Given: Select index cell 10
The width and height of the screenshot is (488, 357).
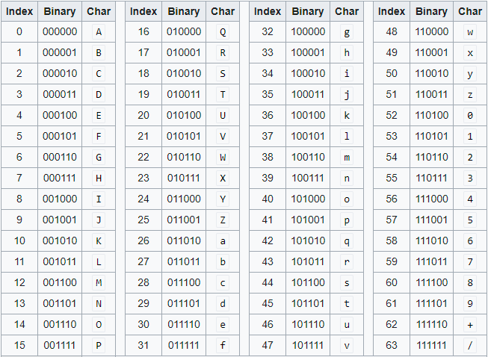Looking at the screenshot, I should point(19,240).
